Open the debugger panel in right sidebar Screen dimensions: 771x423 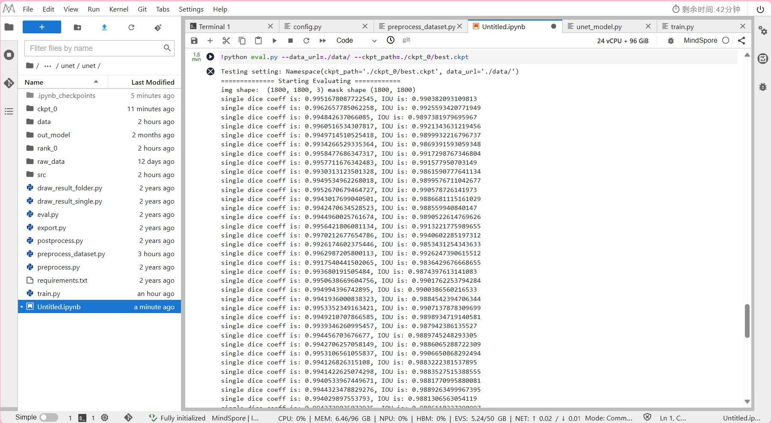[x=763, y=87]
